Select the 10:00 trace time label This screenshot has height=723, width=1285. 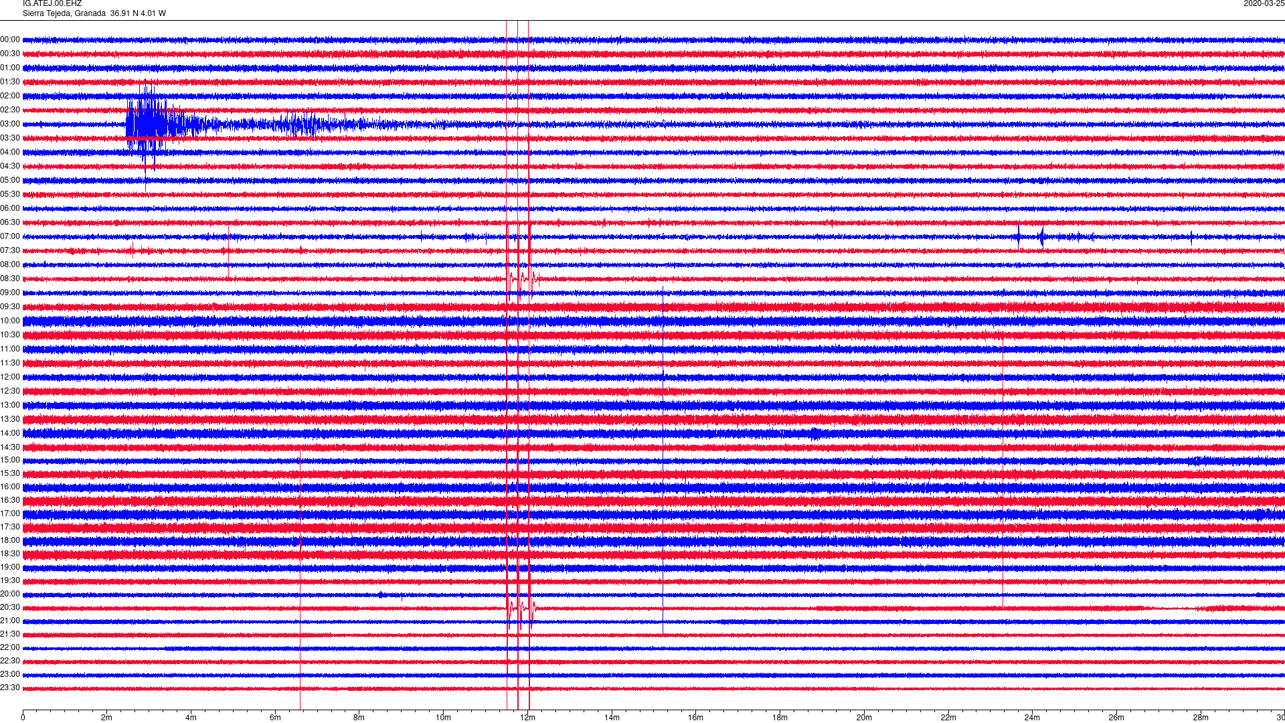click(10, 321)
